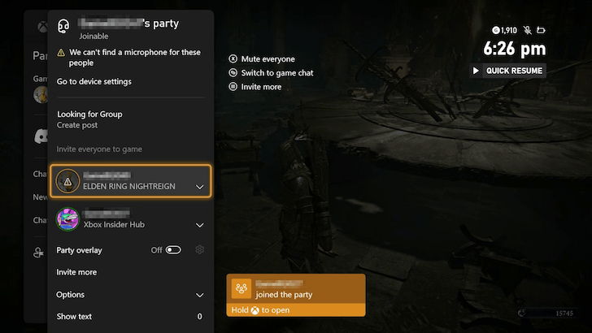This screenshot has width=592, height=333.
Task: Select Invite everyone to game
Action: click(99, 149)
